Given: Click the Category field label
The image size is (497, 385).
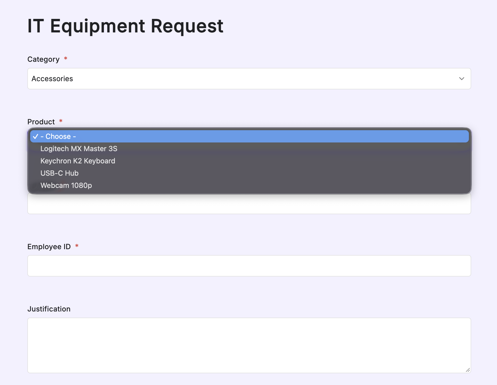Looking at the screenshot, I should (x=43, y=59).
